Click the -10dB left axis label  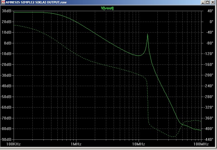click(6, 54)
